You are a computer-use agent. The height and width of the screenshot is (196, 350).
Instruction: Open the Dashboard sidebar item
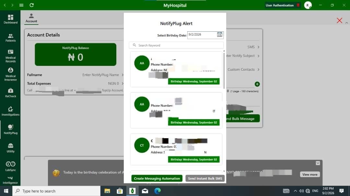click(x=10, y=19)
